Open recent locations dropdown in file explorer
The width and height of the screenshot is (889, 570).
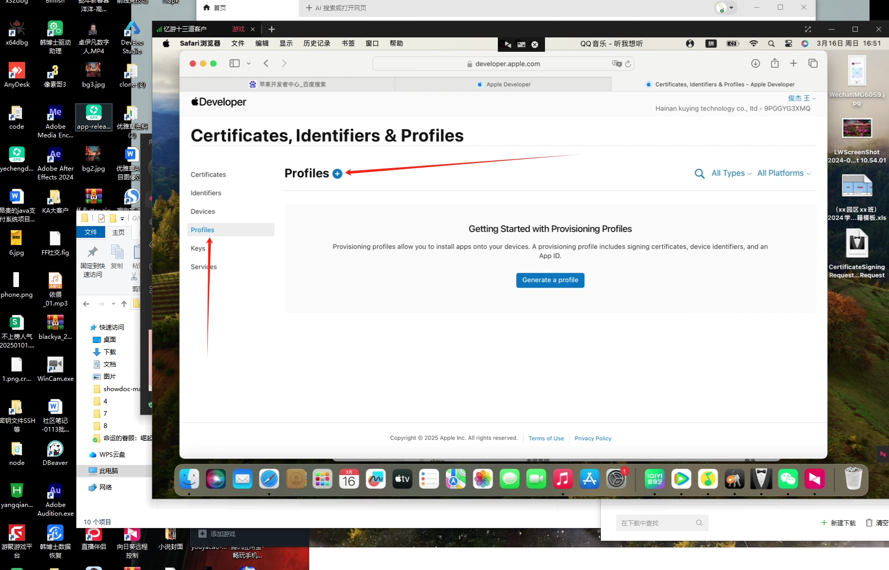click(x=113, y=304)
